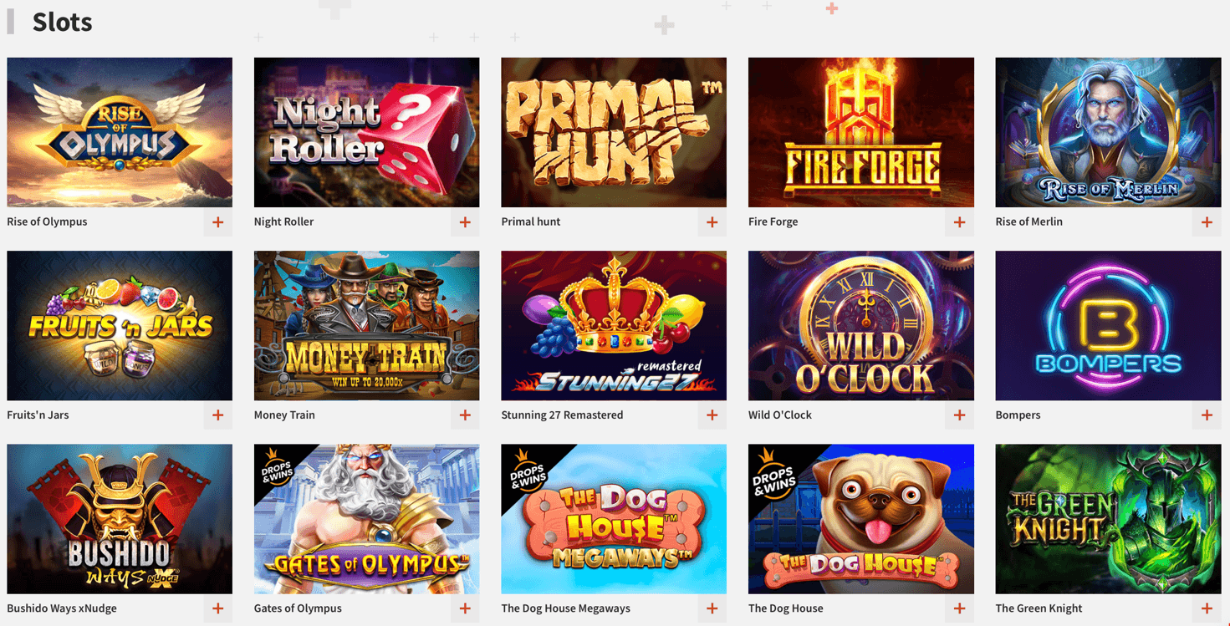The height and width of the screenshot is (626, 1230).
Task: Click the plus icon next to Wild O'Clock
Action: (x=959, y=415)
